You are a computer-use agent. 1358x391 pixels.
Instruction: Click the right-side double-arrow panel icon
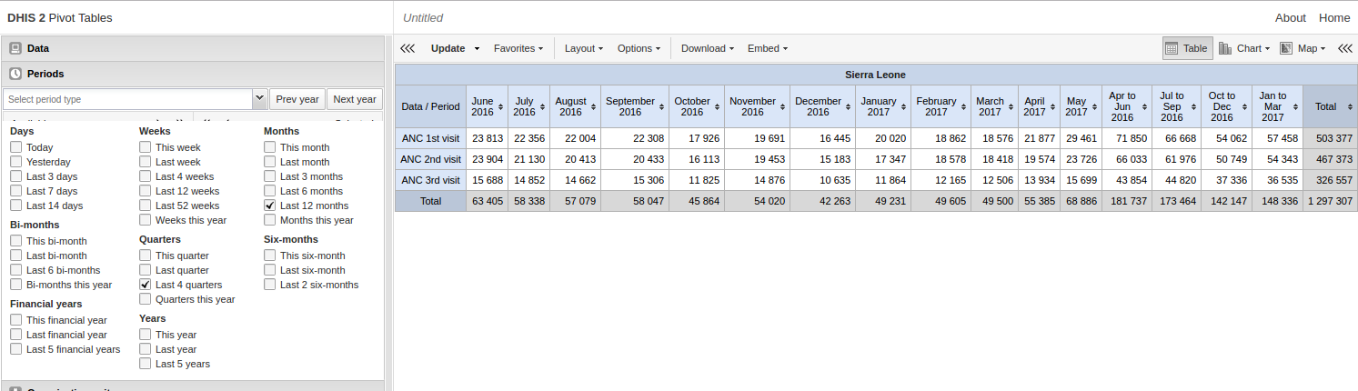(1344, 48)
